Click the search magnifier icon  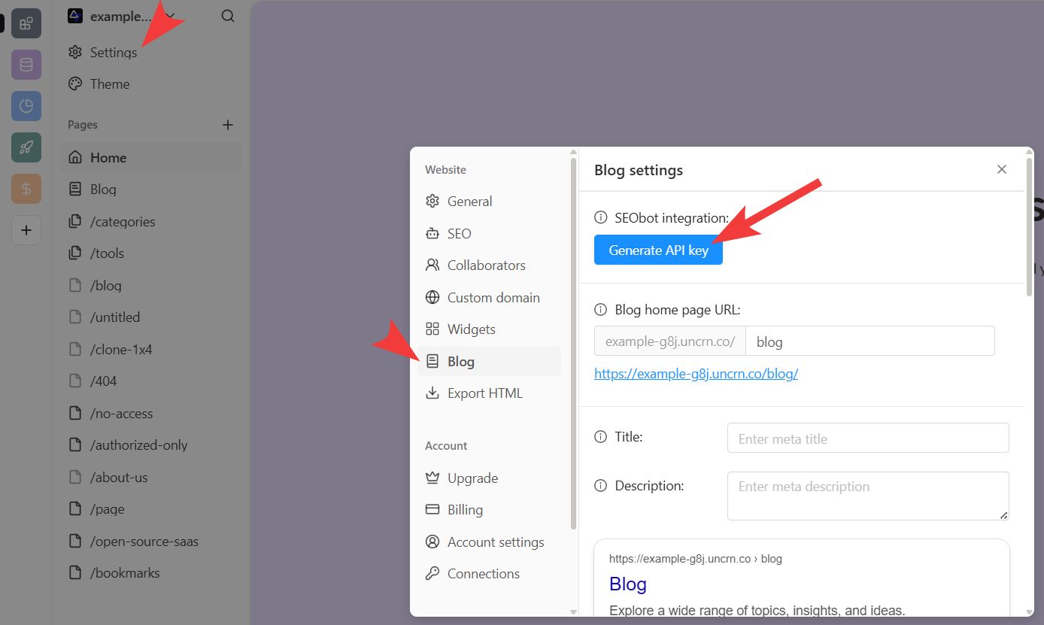228,16
